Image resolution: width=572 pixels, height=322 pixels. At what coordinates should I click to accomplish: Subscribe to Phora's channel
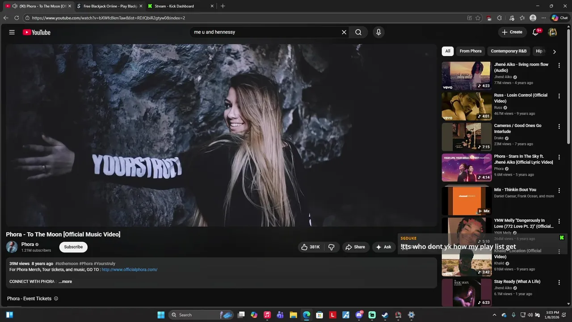click(x=73, y=247)
